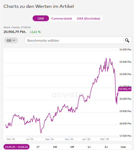Viewport: 134px width, 150px height.
Task: Click the Sep '24 axis marker
Action: pyautogui.click(x=49, y=139)
